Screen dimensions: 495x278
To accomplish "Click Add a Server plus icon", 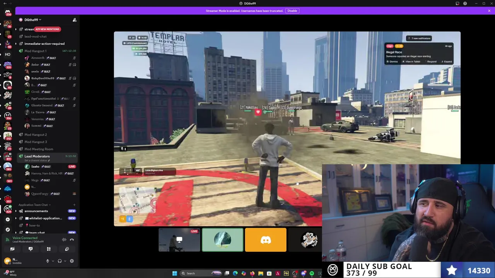I will click(x=7, y=219).
